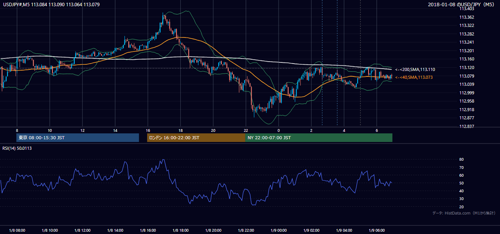Click hour label 18 under the price chart
This screenshot has height=234, width=500.
(x=180, y=130)
